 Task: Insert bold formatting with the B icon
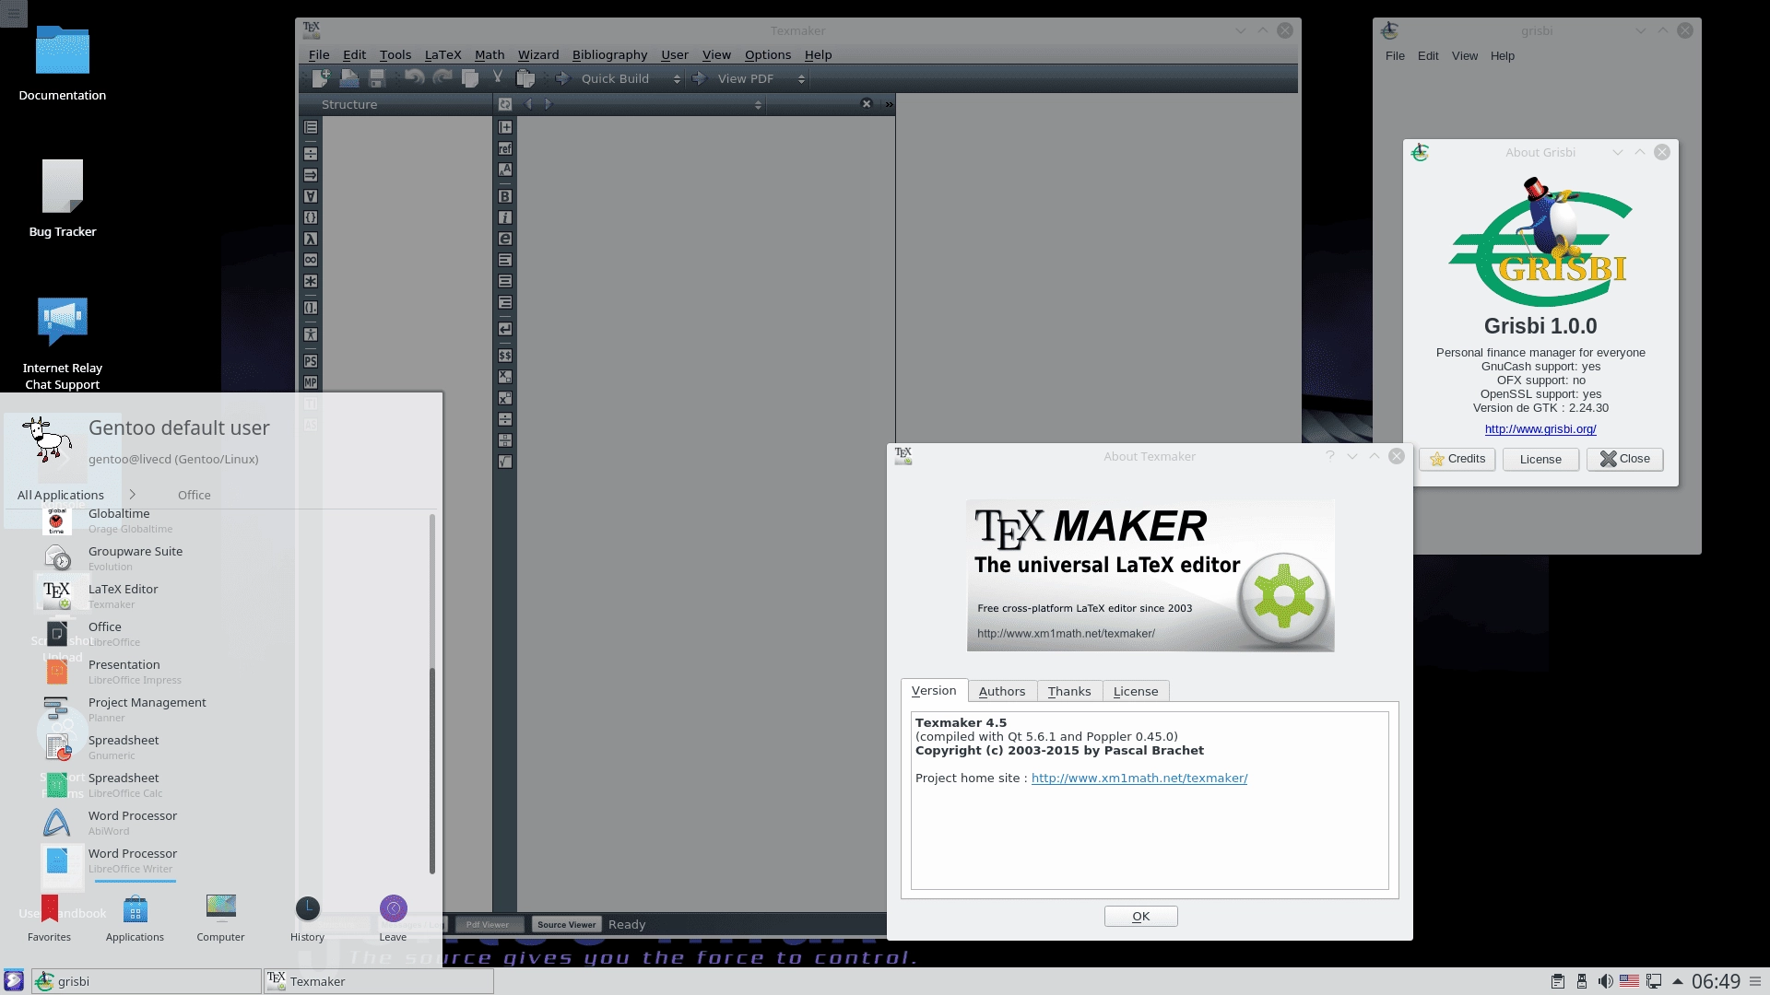[505, 196]
